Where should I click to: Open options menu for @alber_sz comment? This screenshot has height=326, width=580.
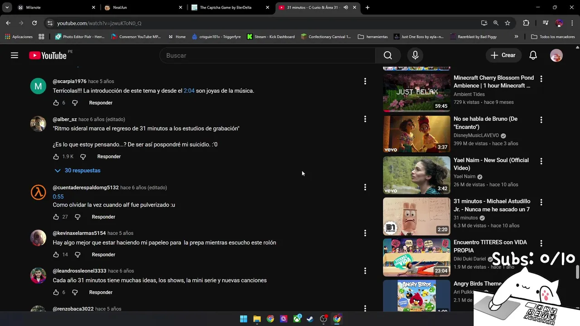click(x=365, y=119)
